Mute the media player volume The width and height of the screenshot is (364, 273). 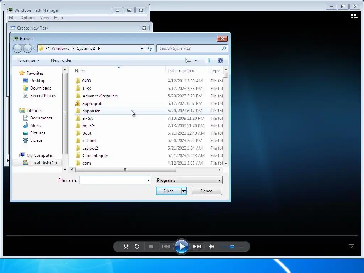(211, 247)
